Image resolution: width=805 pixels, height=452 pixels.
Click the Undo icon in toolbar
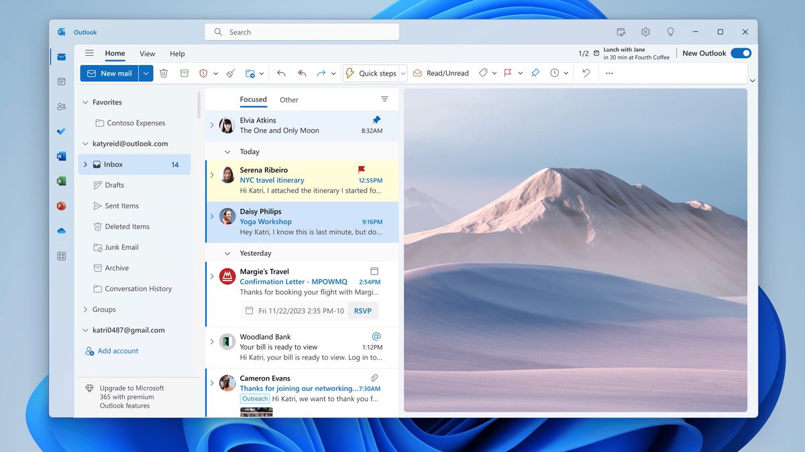(586, 74)
